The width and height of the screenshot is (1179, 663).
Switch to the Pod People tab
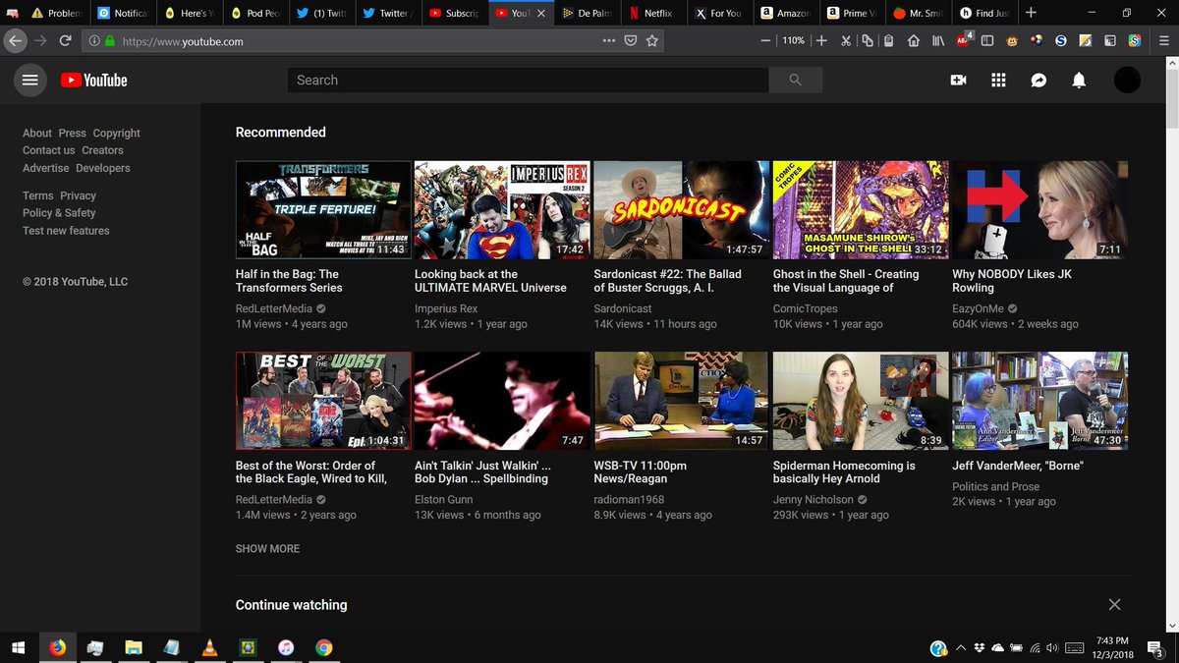255,14
